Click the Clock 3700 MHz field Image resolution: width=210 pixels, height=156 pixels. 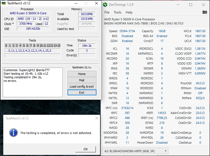click(x=26, y=24)
